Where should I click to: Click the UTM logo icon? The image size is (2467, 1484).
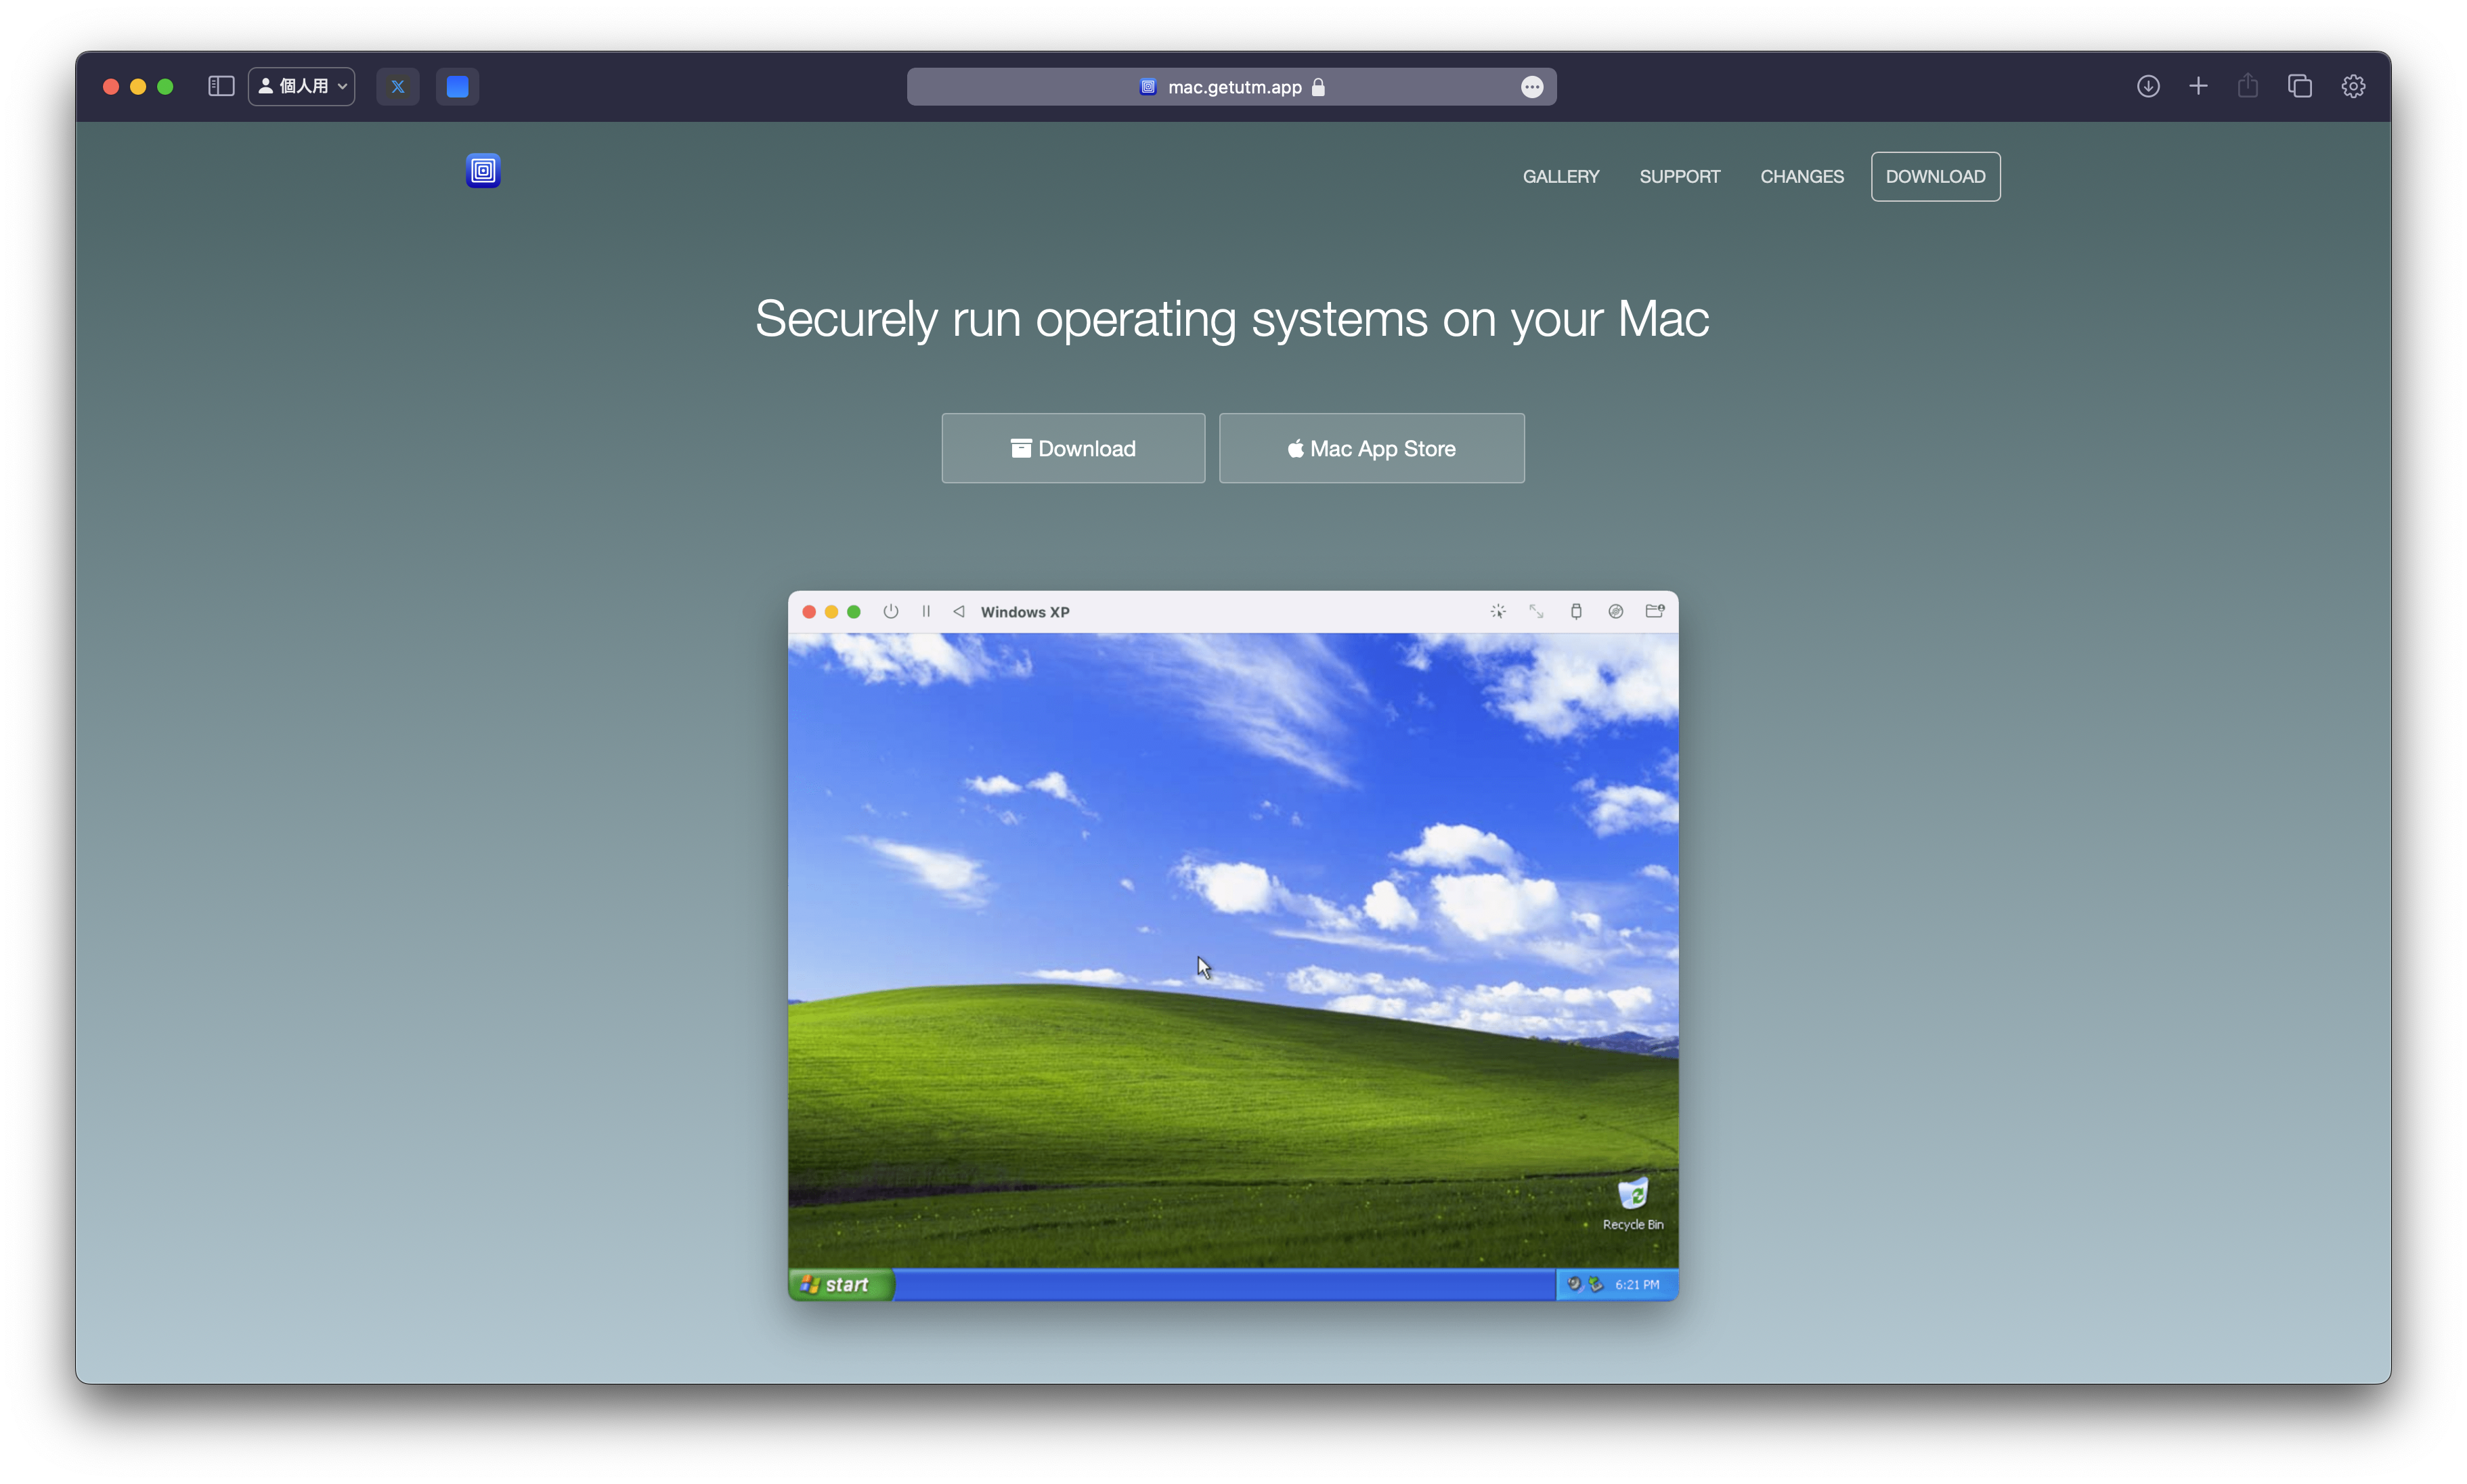[483, 171]
